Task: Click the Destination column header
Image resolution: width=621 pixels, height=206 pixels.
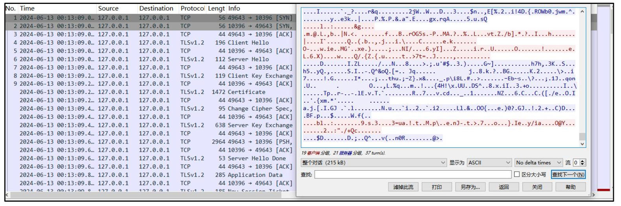Action: [156, 8]
